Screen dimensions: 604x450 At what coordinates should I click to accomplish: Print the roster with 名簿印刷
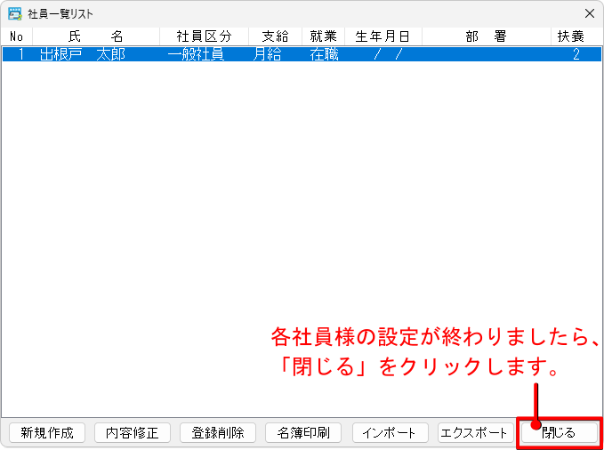coord(303,433)
